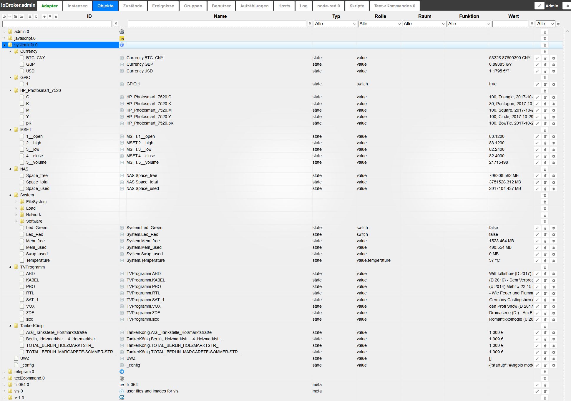Viewport: 571px width, 401px height.
Task: Switch to the Instanzen tab
Action: click(77, 6)
